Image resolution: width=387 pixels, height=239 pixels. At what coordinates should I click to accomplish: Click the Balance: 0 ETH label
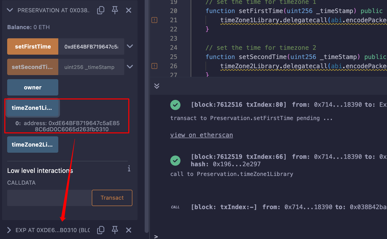coord(28,27)
